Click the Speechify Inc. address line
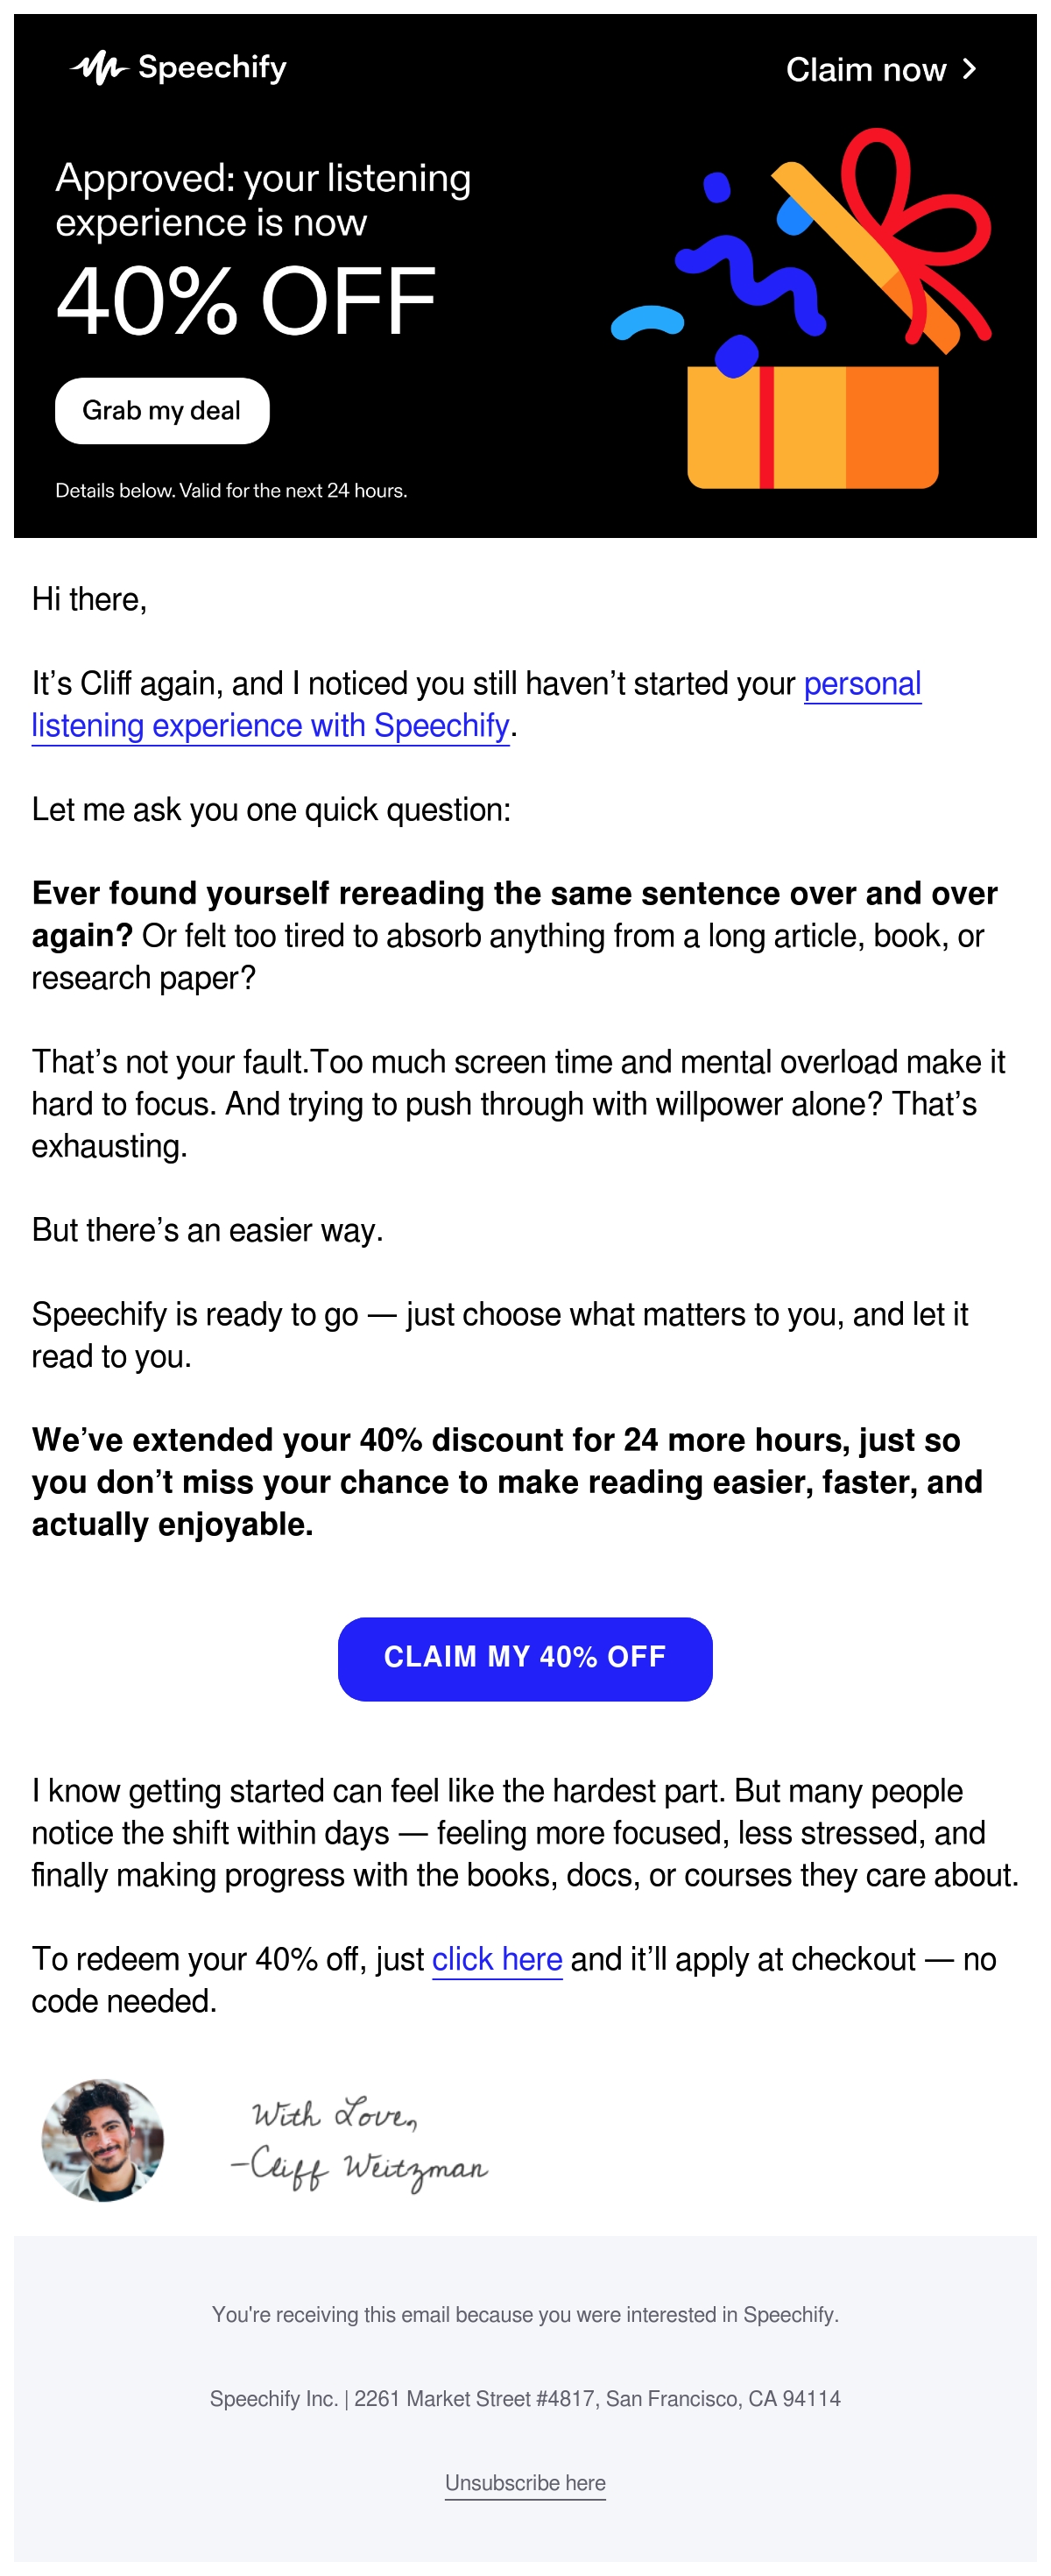The image size is (1051, 2576). click(525, 2398)
